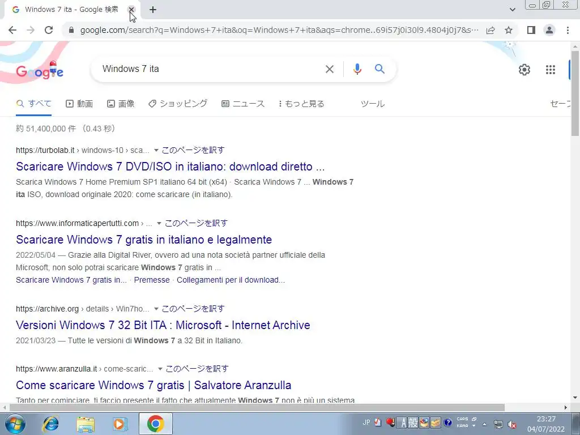The image size is (580, 435).
Task: Start voice search with microphone
Action: 357,69
